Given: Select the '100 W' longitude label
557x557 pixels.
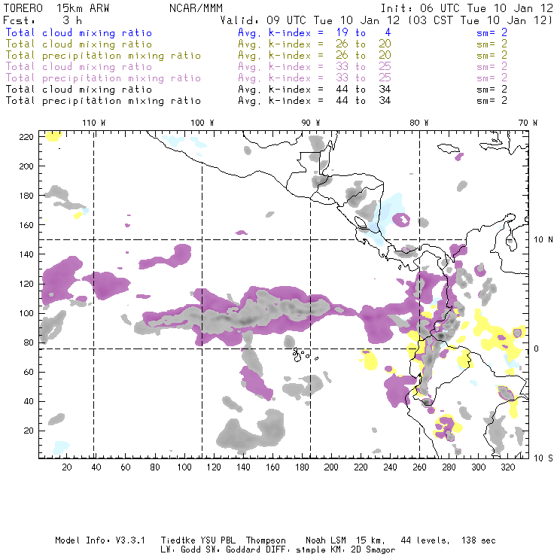Looking at the screenshot, I should tap(202, 123).
